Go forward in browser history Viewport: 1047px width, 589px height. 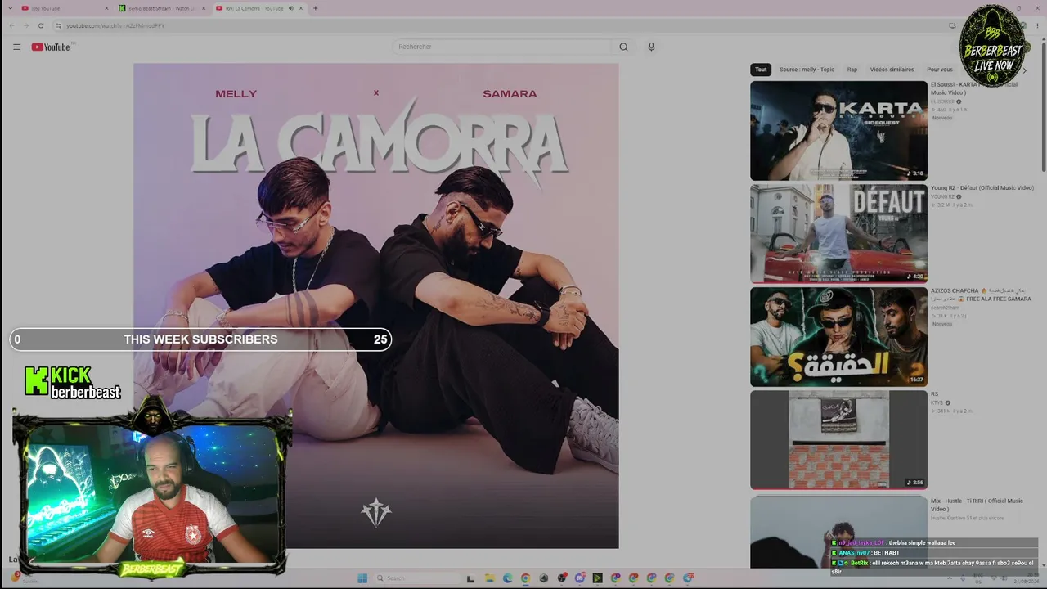click(26, 25)
